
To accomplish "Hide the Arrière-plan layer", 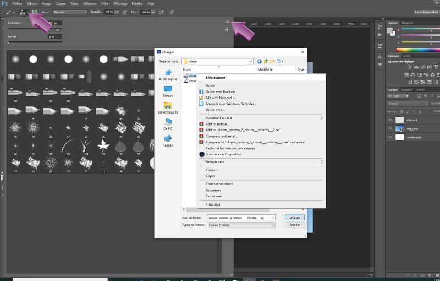I will 390,137.
